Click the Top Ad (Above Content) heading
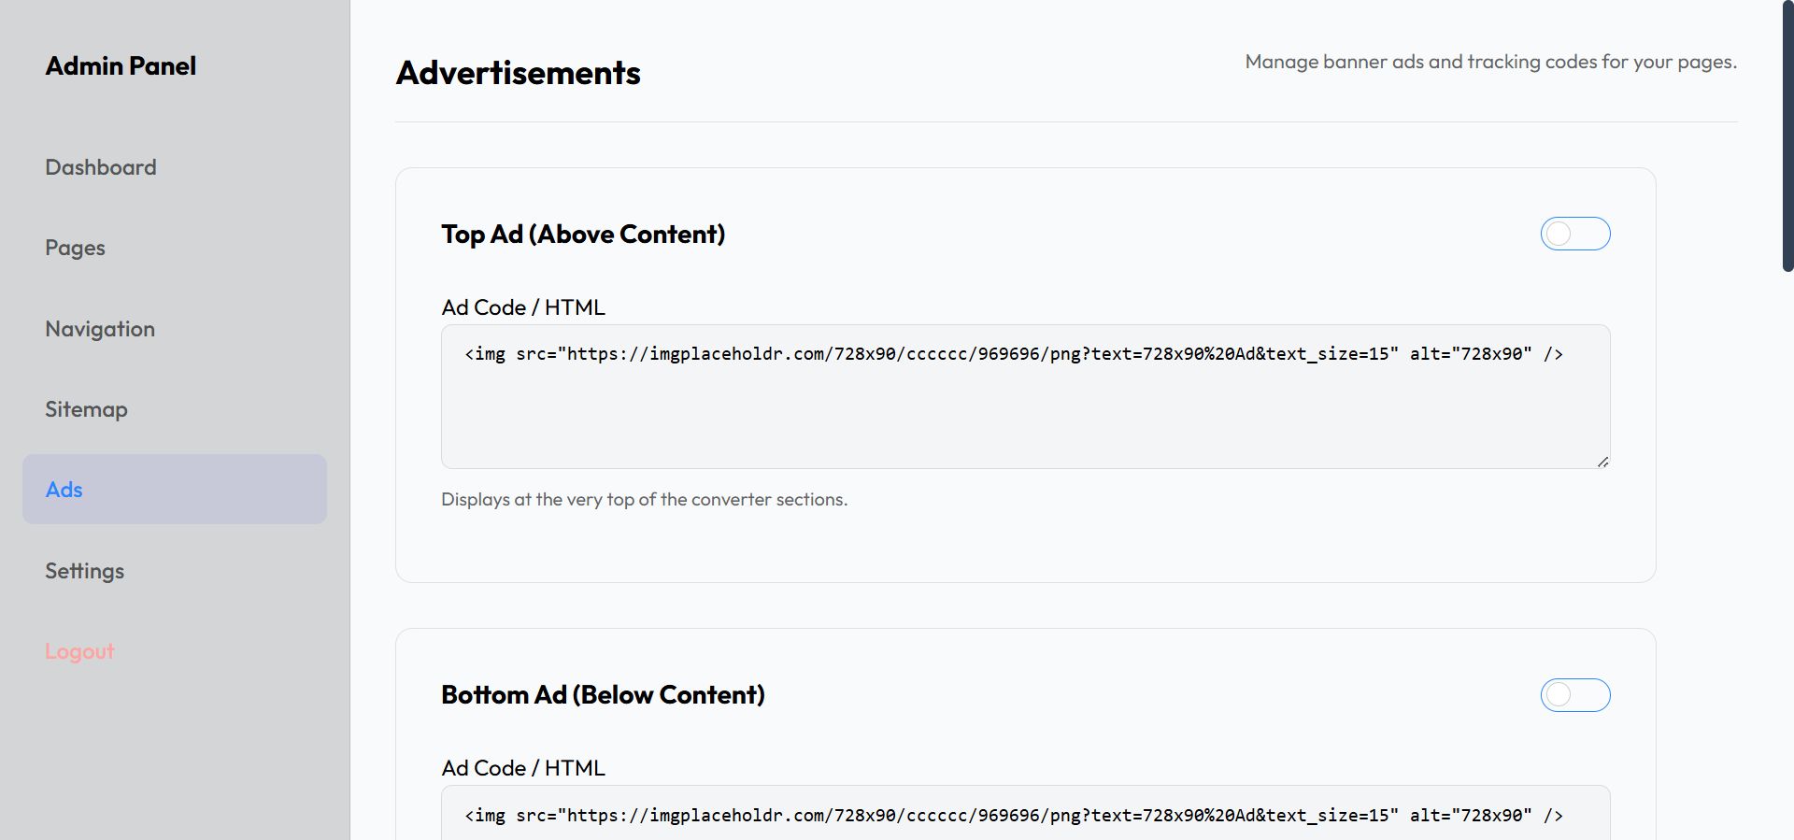Screen dimensions: 1794x840 click(582, 234)
